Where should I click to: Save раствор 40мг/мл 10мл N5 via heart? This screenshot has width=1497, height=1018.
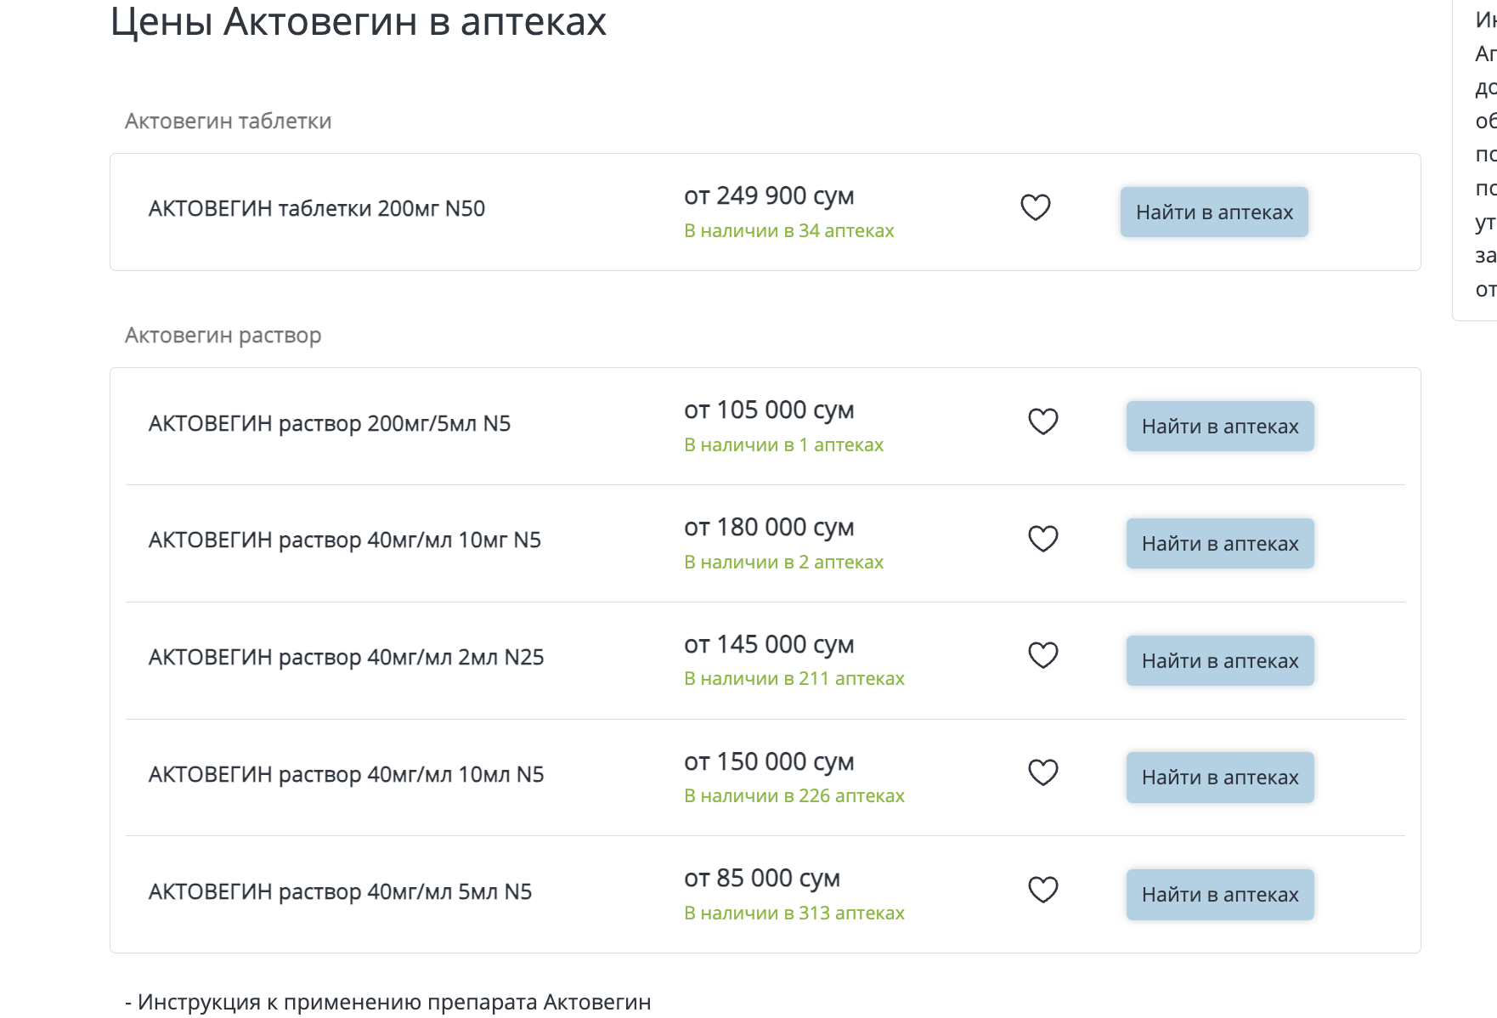1042,772
